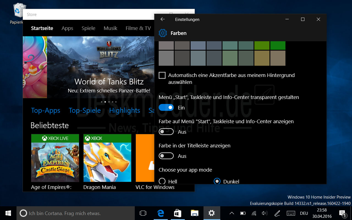The height and width of the screenshot is (220, 352).
Task: Select the Dunkel app mode
Action: click(217, 181)
